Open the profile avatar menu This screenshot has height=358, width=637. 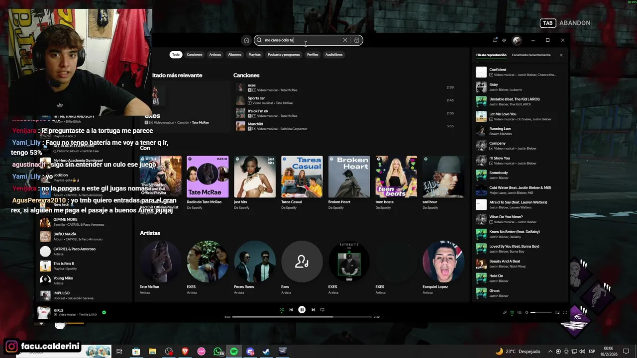[x=517, y=40]
